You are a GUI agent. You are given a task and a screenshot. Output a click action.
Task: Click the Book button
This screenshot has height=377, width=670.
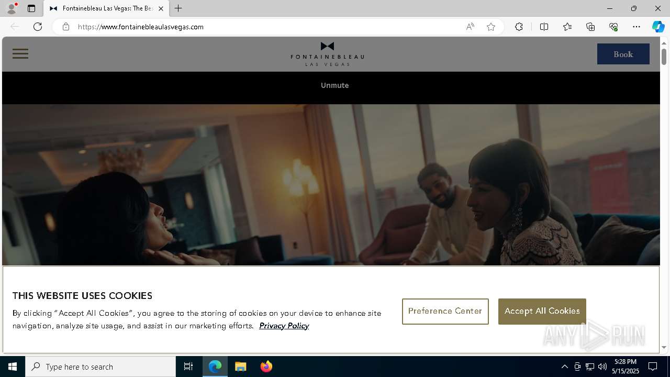click(x=623, y=54)
